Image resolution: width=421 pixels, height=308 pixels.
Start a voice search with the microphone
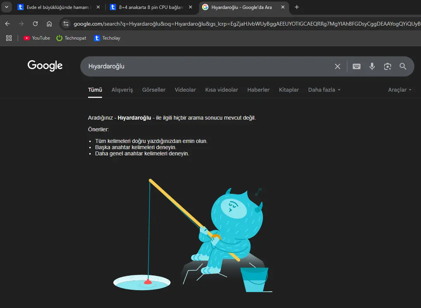pos(372,66)
